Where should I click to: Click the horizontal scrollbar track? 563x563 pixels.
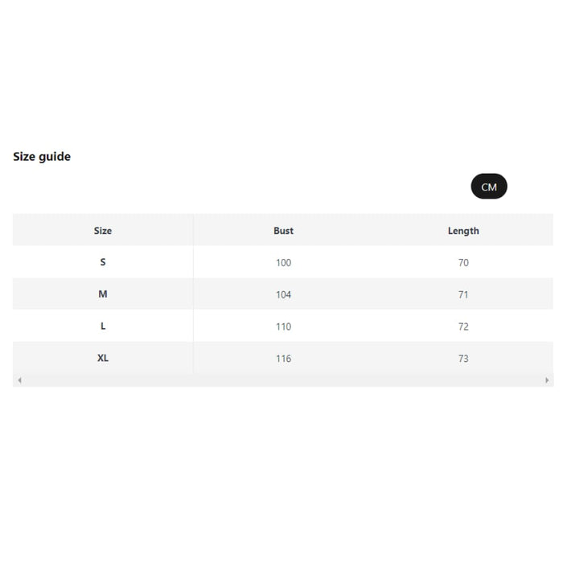(281, 380)
